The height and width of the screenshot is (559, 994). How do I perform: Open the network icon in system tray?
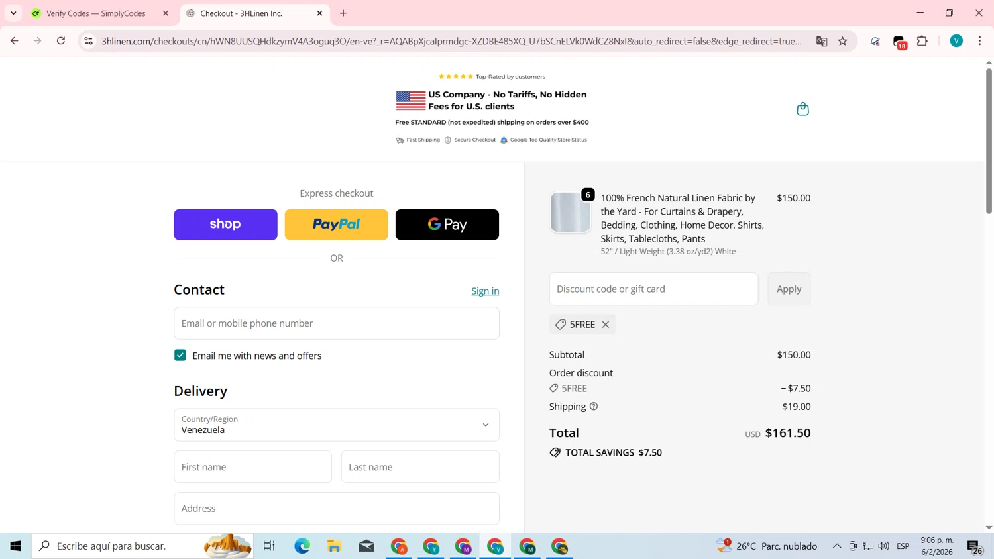(x=868, y=546)
